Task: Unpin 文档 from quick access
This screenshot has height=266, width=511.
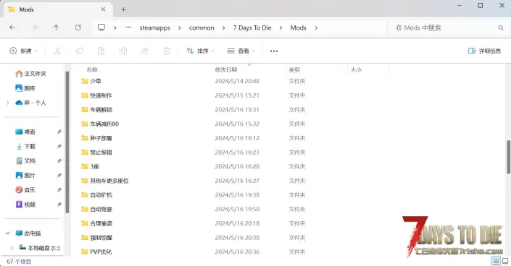Action: point(59,160)
